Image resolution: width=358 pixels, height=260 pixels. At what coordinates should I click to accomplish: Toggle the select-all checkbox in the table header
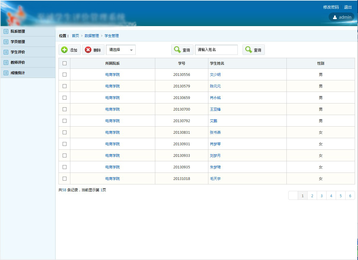pos(64,63)
